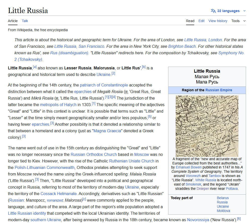Open the Tools dropdown menu
The image size is (249, 223).
[x=238, y=21]
